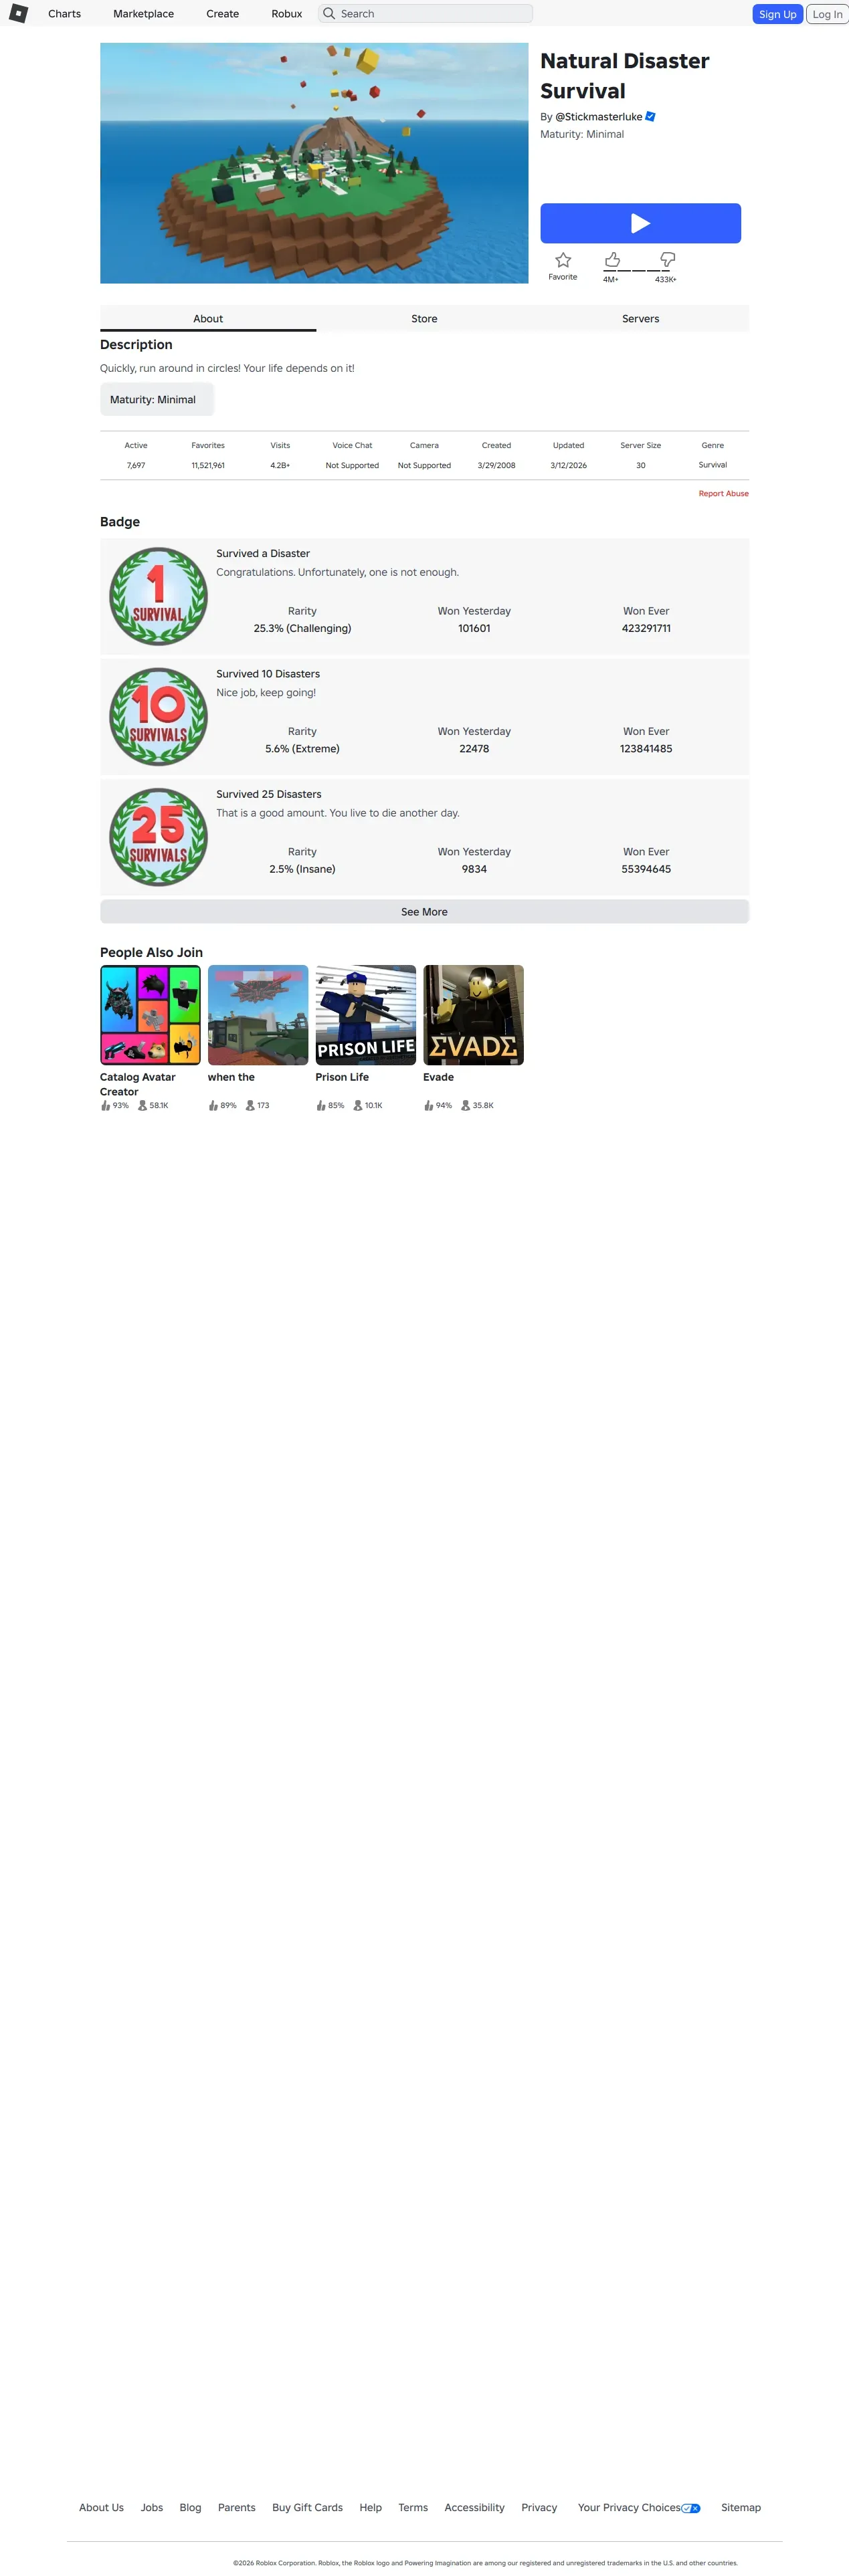
Task: Click the Maturity: Minimal chip in description
Action: 157,399
